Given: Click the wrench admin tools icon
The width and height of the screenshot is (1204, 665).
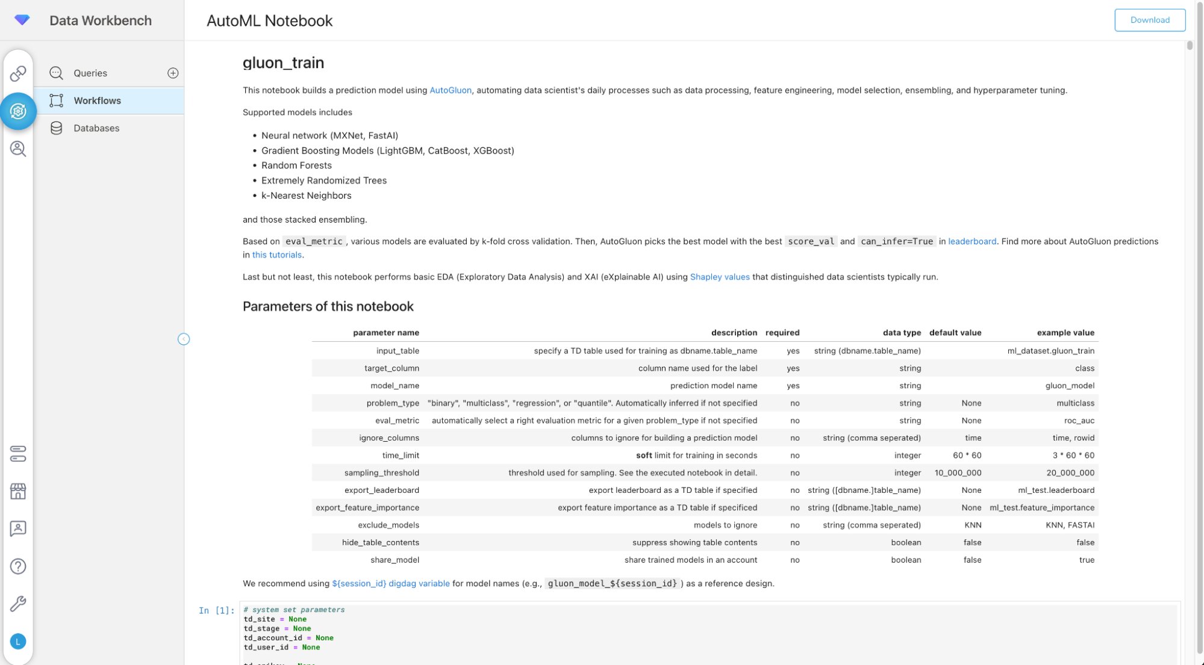Looking at the screenshot, I should tap(18, 604).
